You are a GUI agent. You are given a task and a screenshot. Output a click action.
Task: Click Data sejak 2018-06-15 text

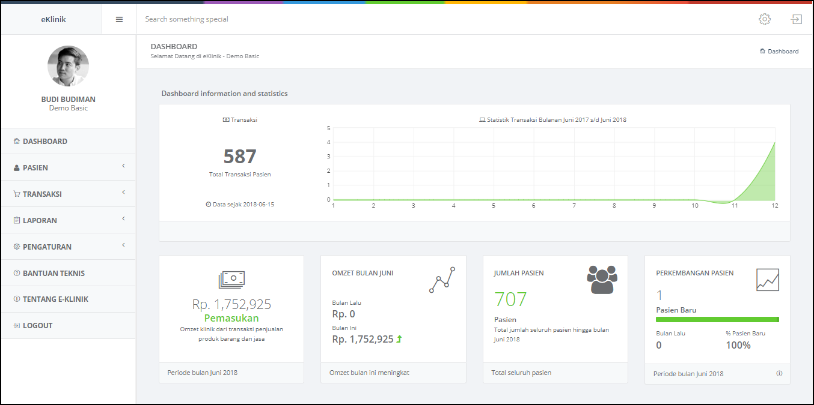point(243,205)
